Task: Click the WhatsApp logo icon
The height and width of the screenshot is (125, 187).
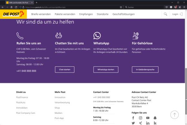Action: 97,35
